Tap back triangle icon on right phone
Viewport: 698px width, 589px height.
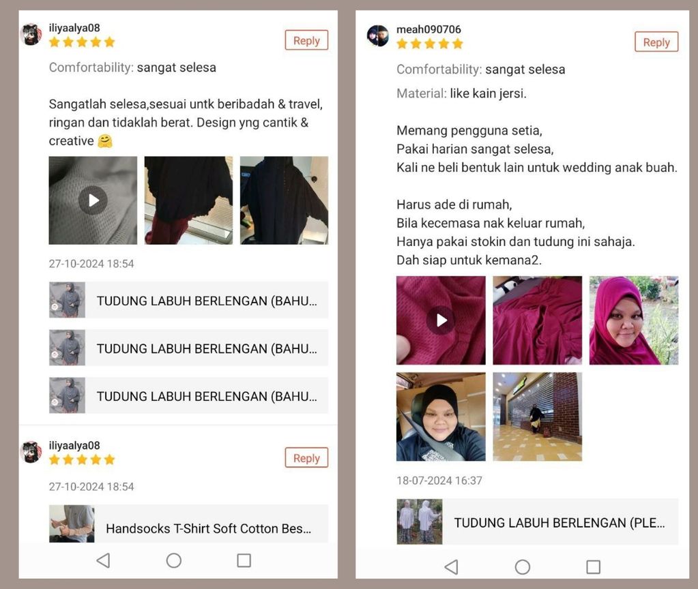coord(452,567)
